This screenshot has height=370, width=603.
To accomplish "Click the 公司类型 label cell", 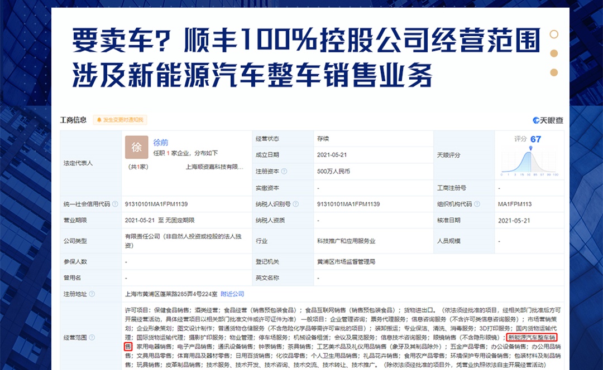I will coord(91,241).
